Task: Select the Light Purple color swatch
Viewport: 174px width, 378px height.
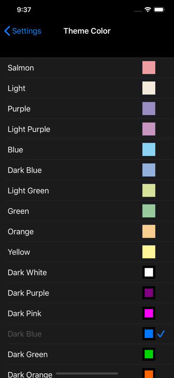Action: coord(149,129)
